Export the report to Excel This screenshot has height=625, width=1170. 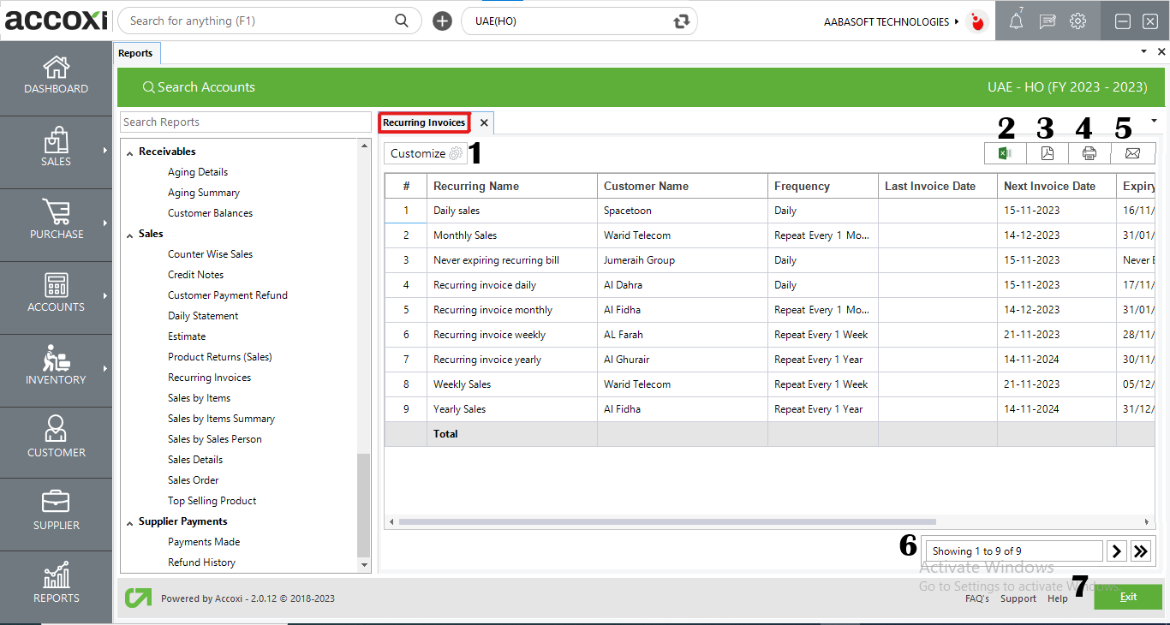1005,152
